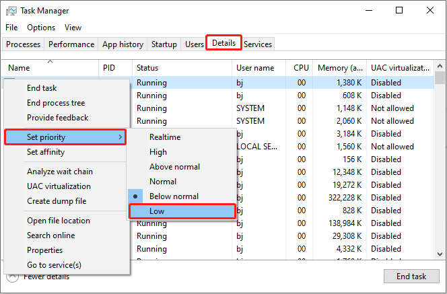This screenshot has width=447, height=294.
Task: Switch to the Startup tab
Action: 164,44
